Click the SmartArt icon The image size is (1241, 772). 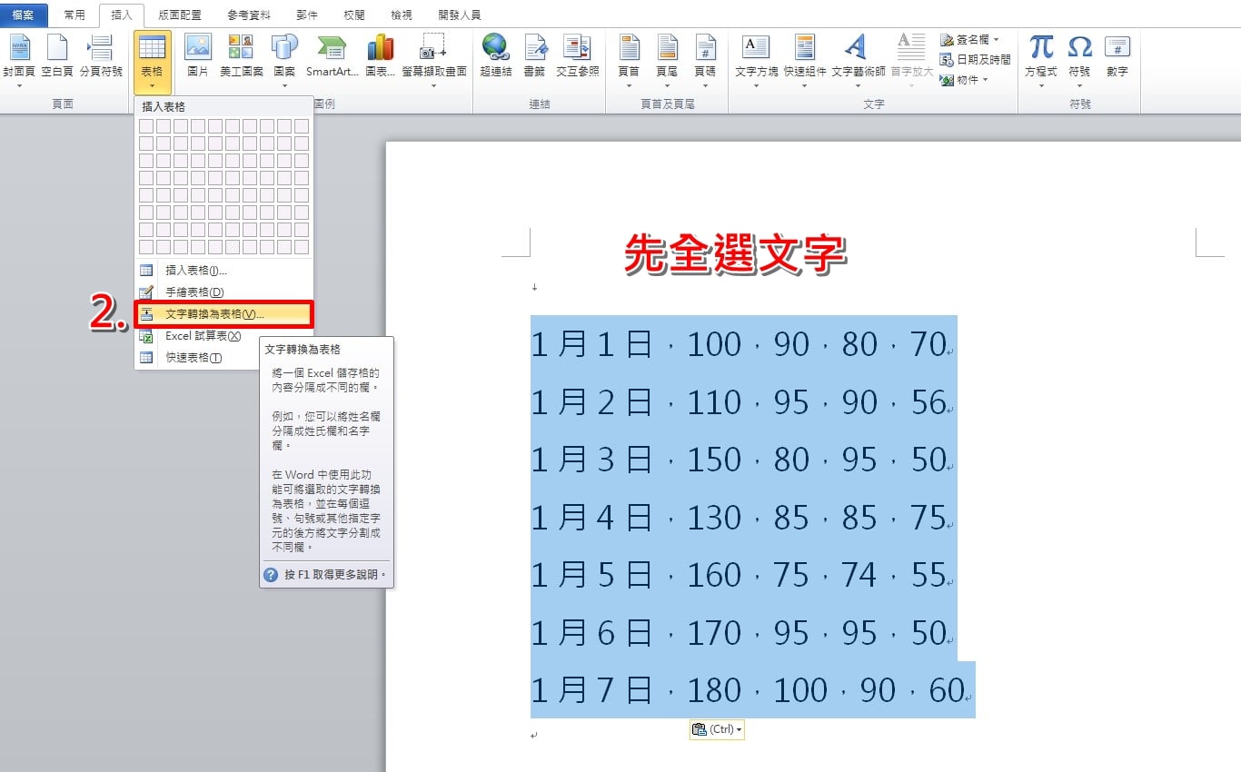pos(332,47)
